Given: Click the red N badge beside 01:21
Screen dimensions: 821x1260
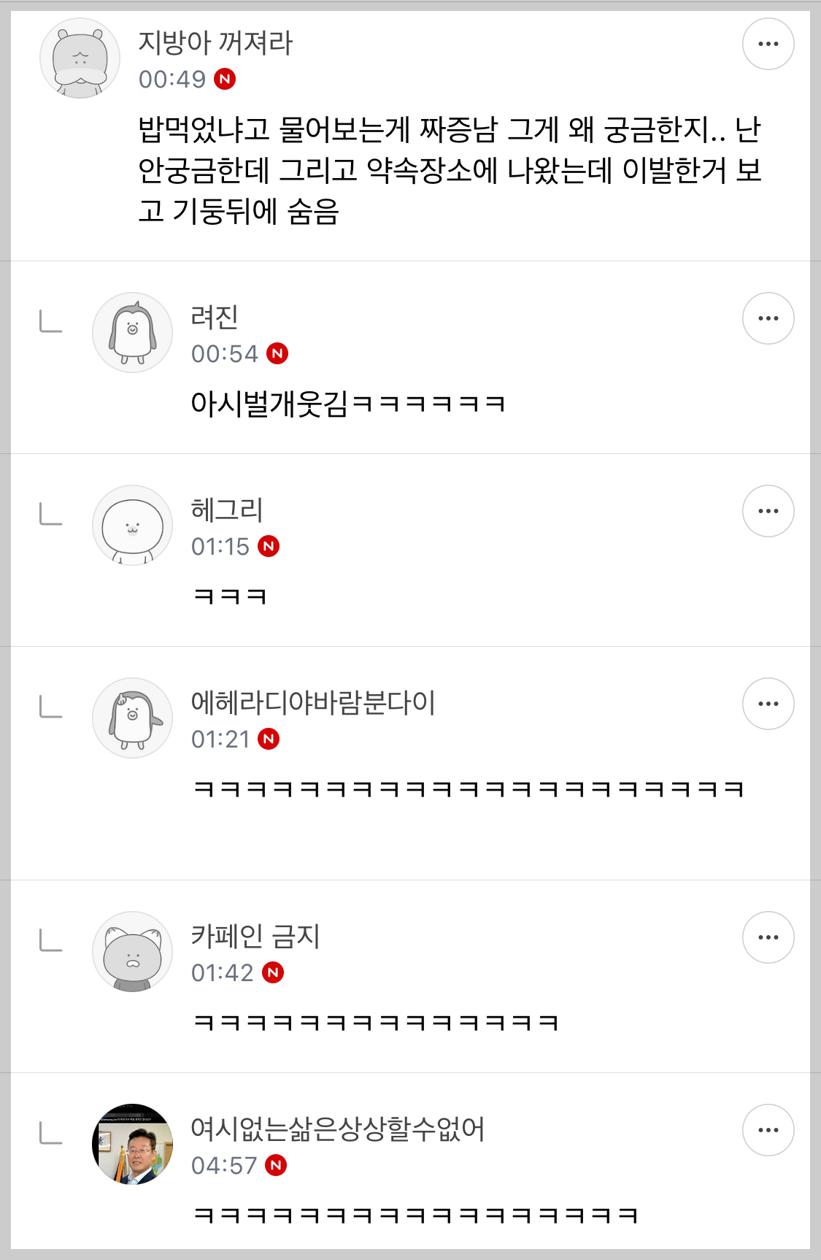Looking at the screenshot, I should [269, 739].
